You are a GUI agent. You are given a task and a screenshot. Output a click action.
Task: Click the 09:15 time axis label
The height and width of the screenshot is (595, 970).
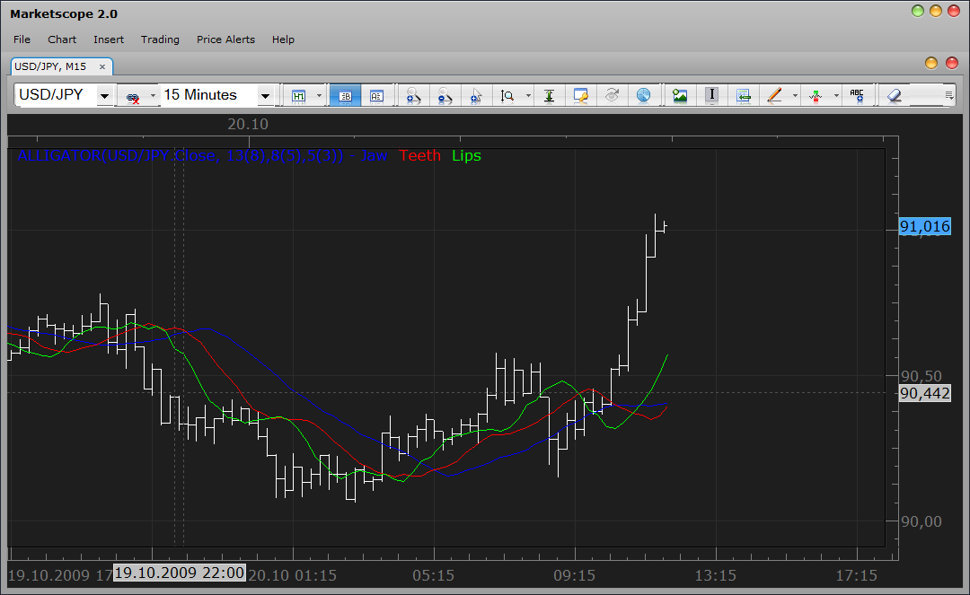(574, 576)
